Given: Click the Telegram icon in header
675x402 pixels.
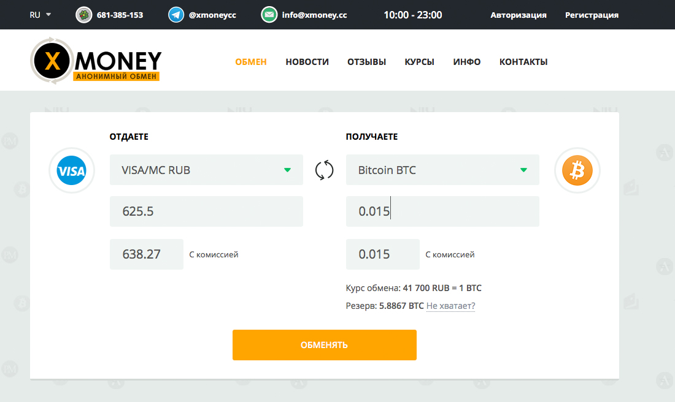Looking at the screenshot, I should [176, 15].
